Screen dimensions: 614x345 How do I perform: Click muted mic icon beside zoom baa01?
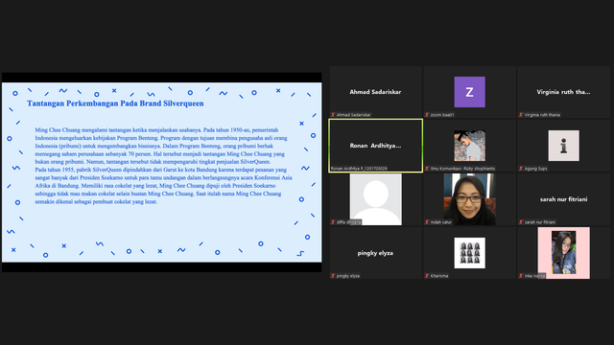pyautogui.click(x=427, y=115)
